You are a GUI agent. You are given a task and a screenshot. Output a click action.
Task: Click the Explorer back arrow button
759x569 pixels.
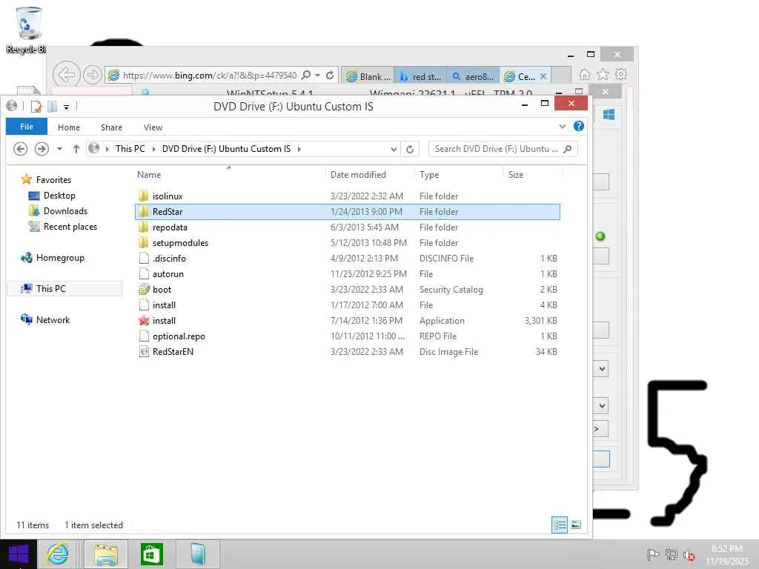click(20, 149)
